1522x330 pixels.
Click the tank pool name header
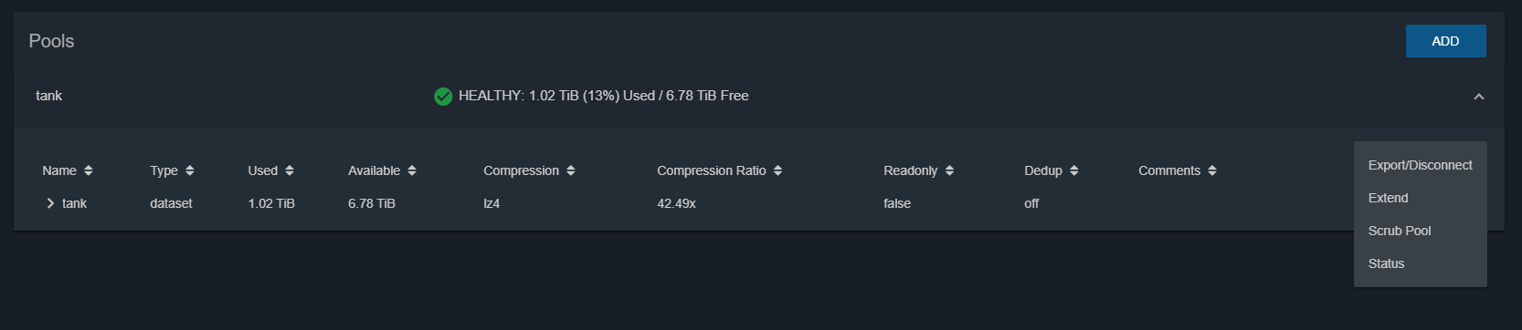[49, 96]
